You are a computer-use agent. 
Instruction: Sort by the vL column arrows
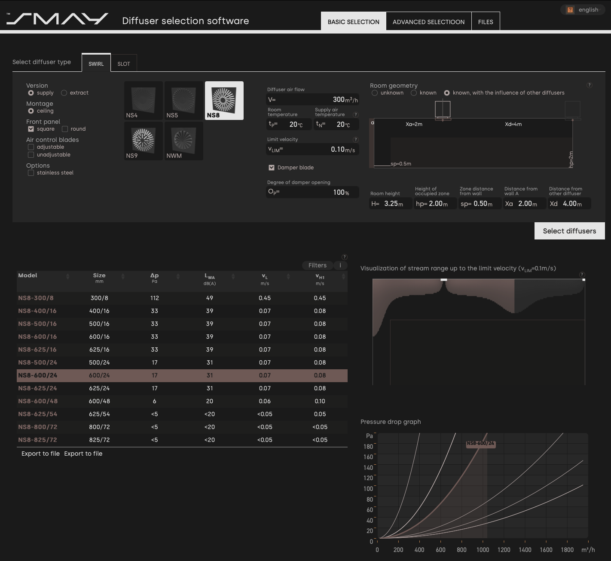288,276
